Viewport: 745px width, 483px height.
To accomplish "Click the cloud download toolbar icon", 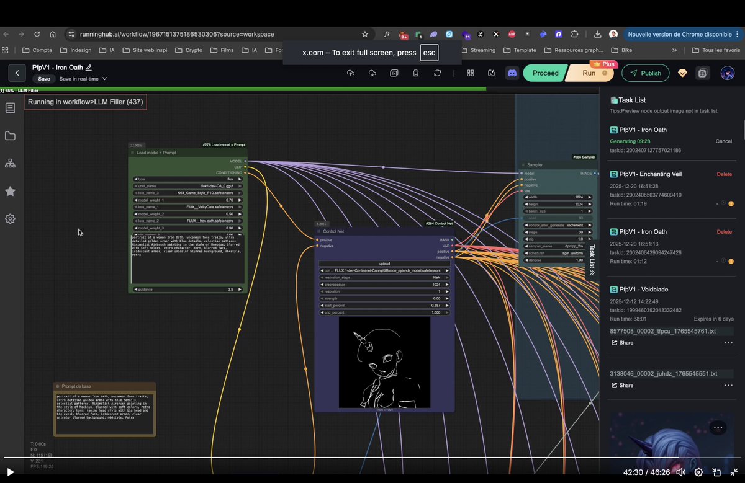I will click(x=372, y=73).
